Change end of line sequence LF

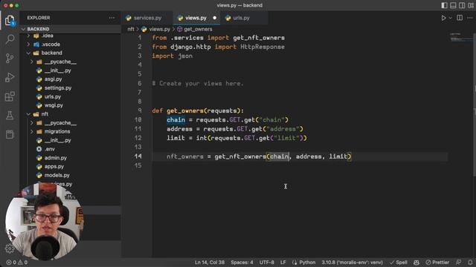(x=283, y=263)
